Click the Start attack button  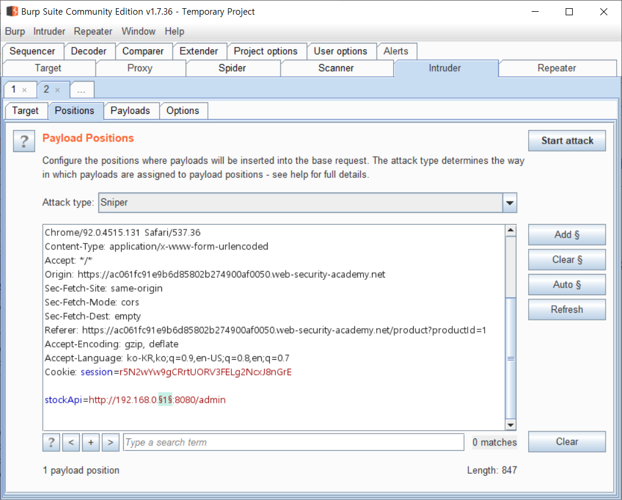point(567,141)
